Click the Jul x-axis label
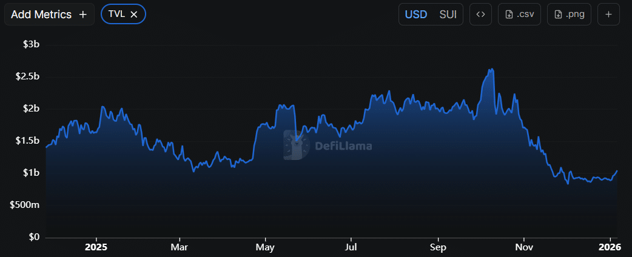The image size is (632, 257). pos(351,247)
